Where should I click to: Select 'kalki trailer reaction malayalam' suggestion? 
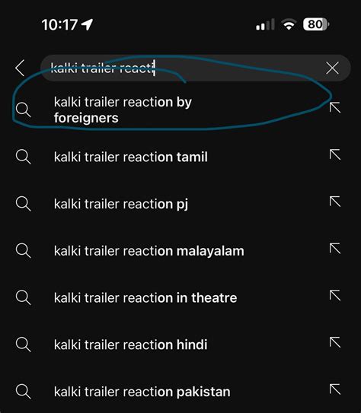[149, 251]
